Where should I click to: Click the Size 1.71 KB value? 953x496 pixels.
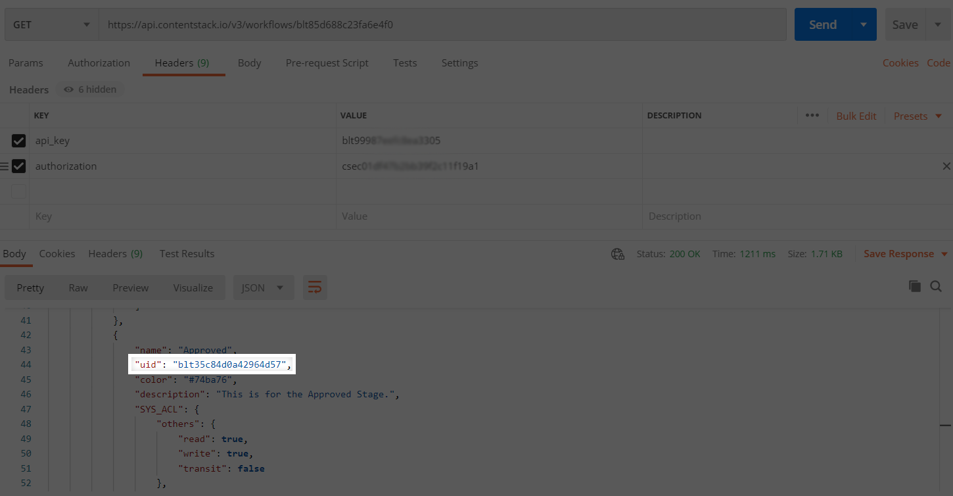[x=827, y=254]
